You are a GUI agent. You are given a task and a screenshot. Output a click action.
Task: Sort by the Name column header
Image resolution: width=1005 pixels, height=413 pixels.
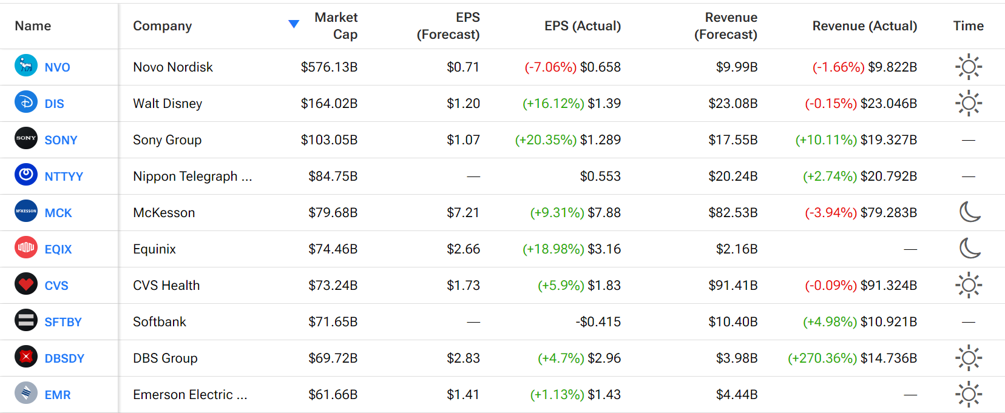point(33,26)
